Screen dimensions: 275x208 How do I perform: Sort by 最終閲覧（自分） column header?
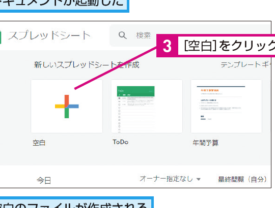[242, 179]
